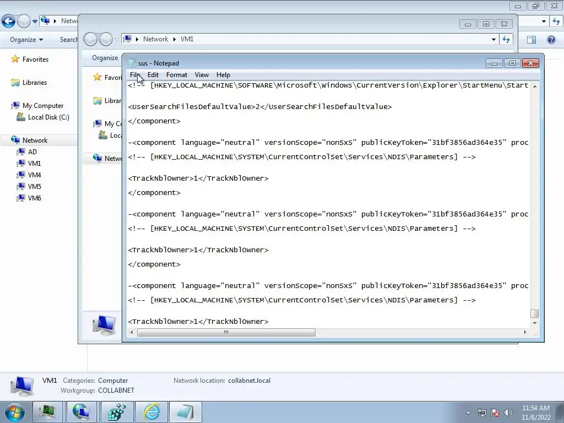Viewport: 564px width, 423px height.
Task: Select My Computer in the back window sidebar
Action: pos(43,105)
